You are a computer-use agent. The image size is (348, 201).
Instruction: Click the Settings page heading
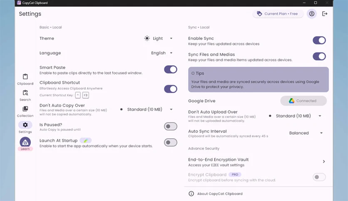pos(30,14)
